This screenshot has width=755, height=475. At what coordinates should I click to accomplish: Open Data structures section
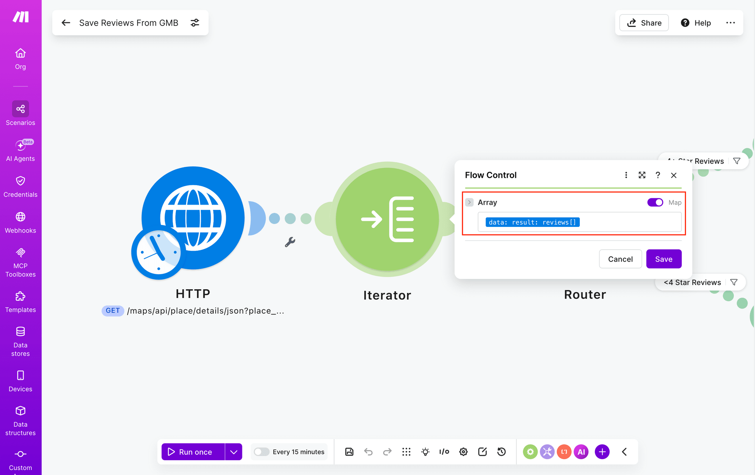20,421
